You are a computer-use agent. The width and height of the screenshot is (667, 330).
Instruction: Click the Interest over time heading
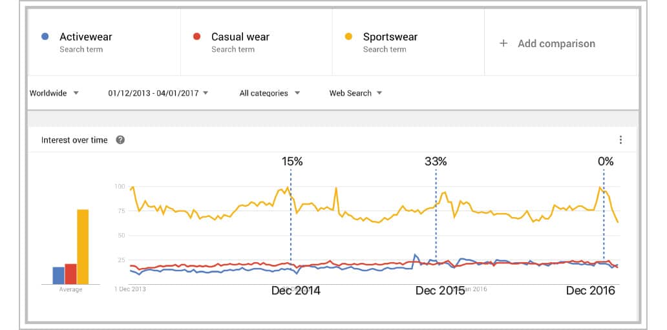pos(74,140)
